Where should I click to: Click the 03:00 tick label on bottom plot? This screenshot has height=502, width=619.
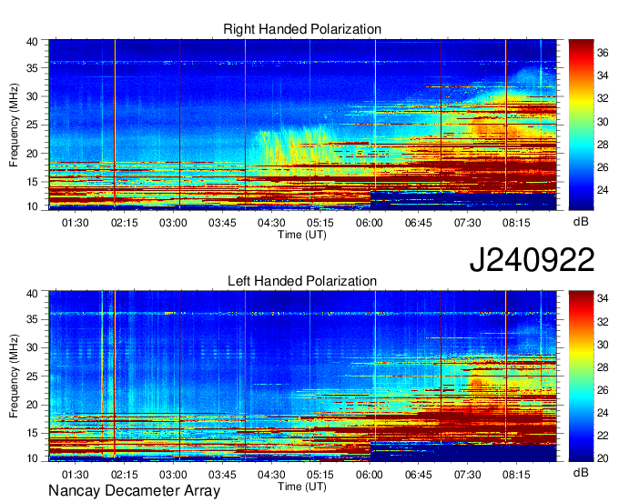point(173,475)
